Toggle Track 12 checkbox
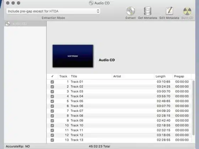 tap(52, 135)
